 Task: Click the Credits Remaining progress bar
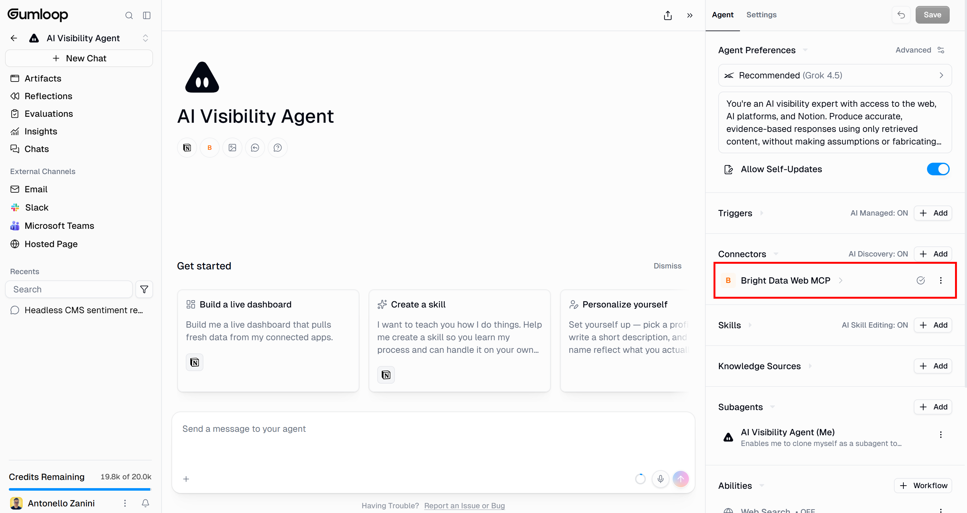(80, 489)
